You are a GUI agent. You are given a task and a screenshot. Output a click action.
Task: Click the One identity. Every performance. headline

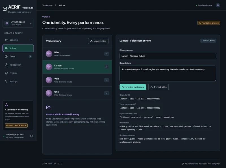tap(73, 23)
